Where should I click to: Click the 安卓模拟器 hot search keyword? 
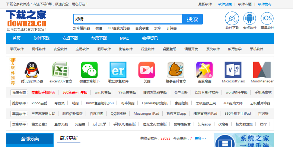point(82,28)
